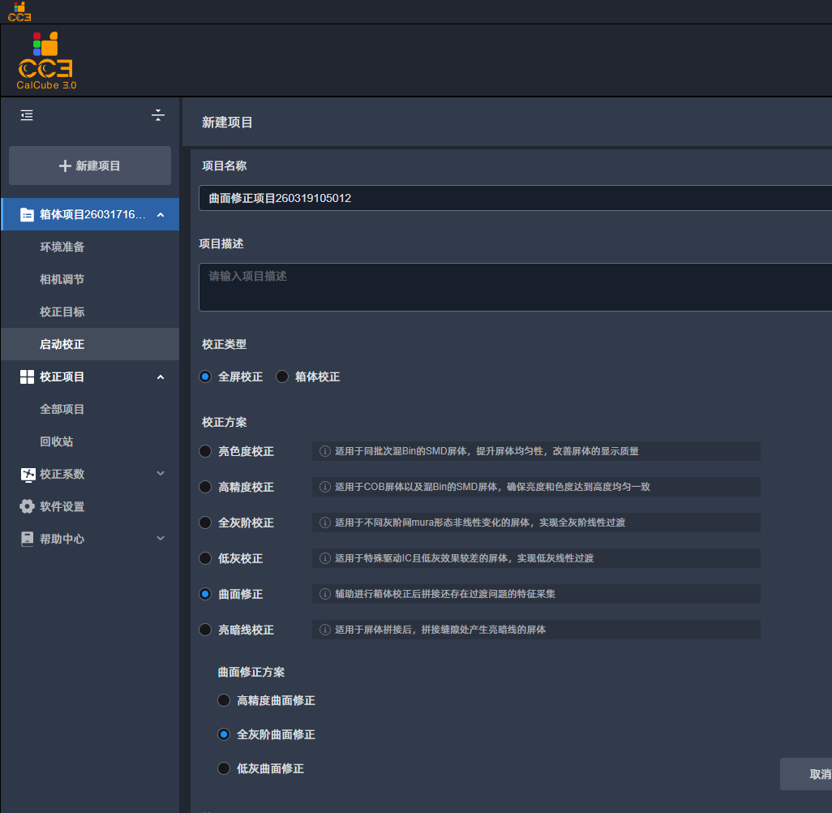This screenshot has width=832, height=813.
Task: Open 软件设置 via the gear icon
Action: pos(27,506)
